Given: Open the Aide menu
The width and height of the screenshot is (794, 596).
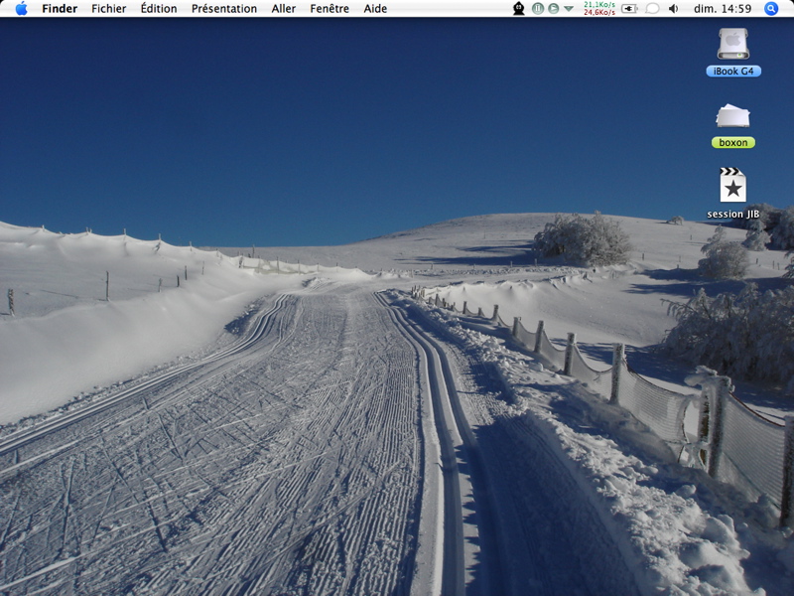Looking at the screenshot, I should 375,9.
